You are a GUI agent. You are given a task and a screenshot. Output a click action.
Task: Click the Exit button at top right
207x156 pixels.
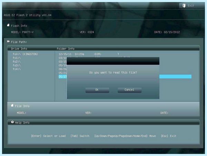click(x=191, y=6)
